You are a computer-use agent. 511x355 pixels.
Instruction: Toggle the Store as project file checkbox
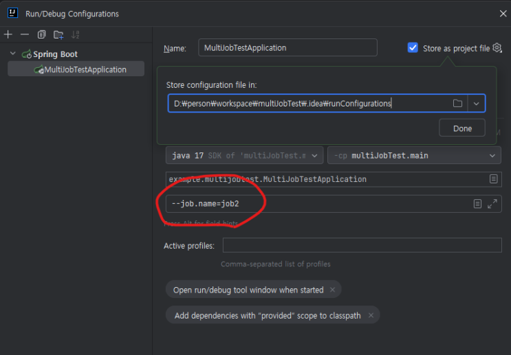click(413, 48)
